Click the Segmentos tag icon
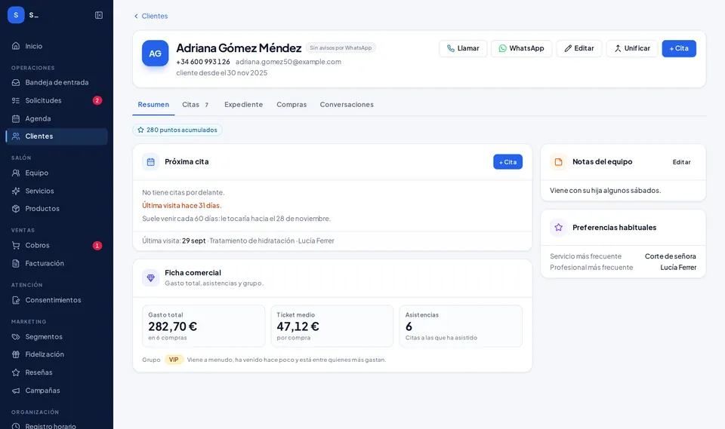This screenshot has width=725, height=429. coord(16,337)
